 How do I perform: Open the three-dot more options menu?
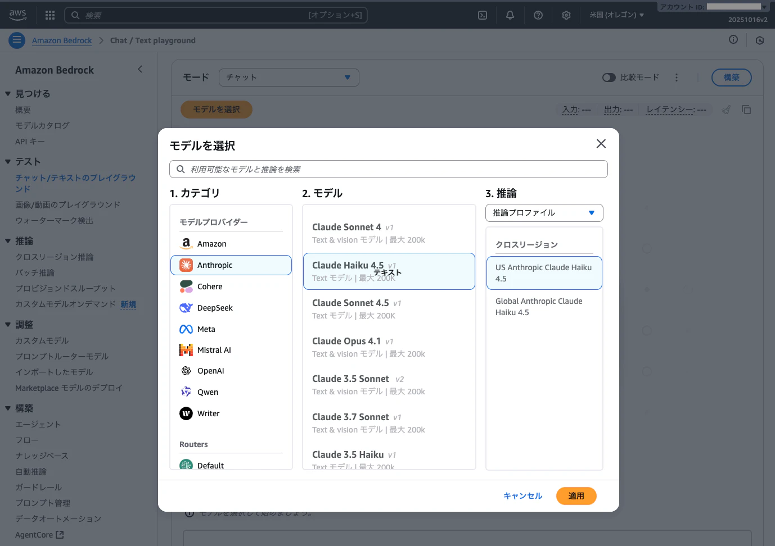point(677,78)
